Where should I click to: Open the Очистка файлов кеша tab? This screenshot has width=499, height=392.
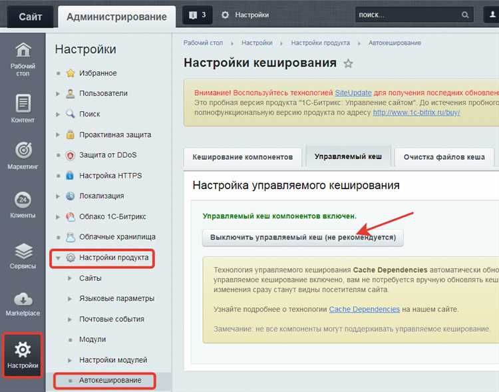(x=444, y=157)
